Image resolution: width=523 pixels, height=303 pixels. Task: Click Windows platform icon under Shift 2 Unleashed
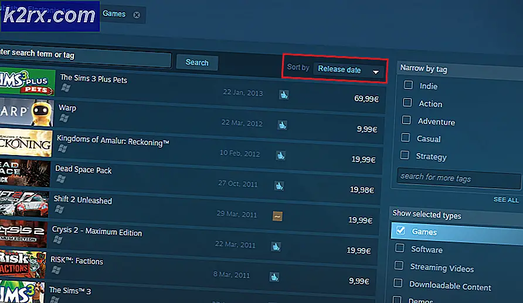[59, 209]
